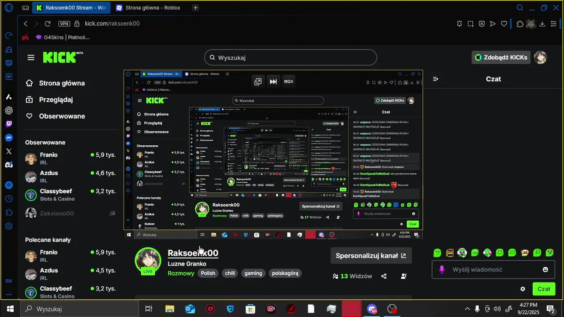Click the share stream icon
Viewport: 564px width, 317px height.
coord(384,276)
